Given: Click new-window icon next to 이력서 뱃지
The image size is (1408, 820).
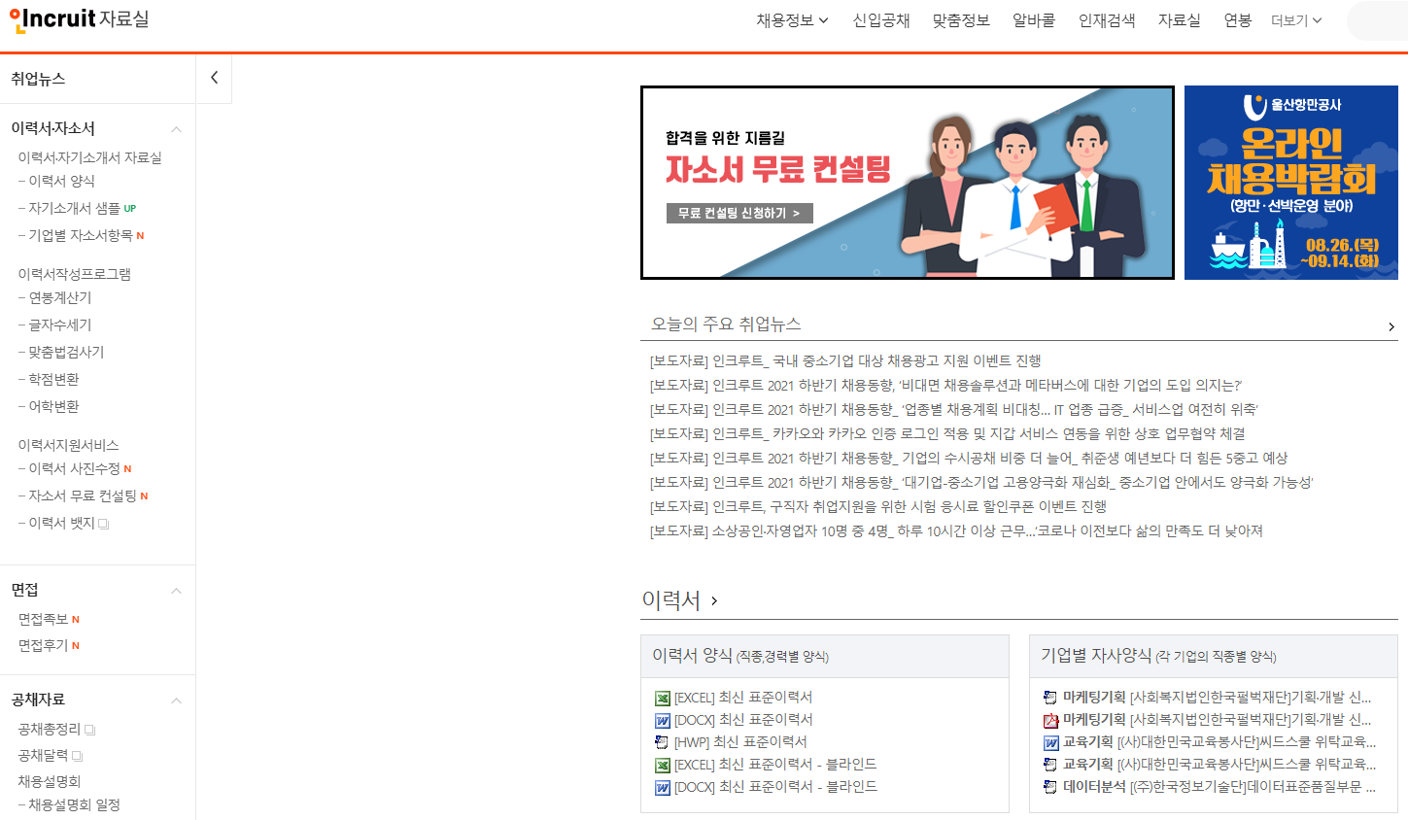Looking at the screenshot, I should [104, 524].
